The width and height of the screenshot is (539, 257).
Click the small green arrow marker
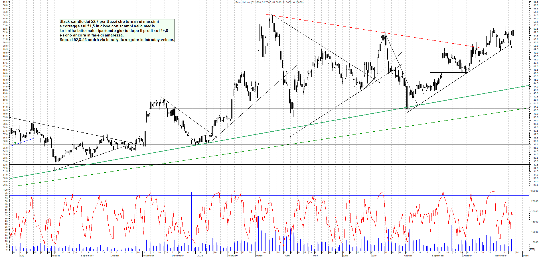15,143
